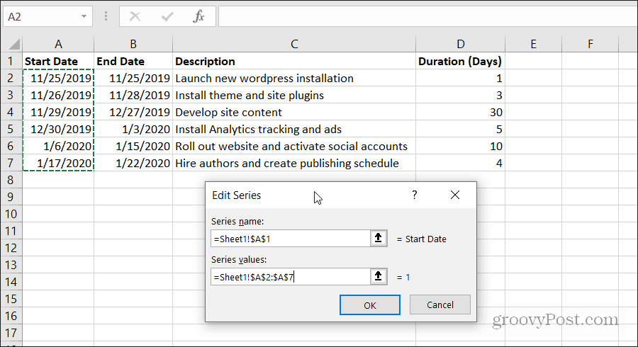Select cell with start date 11/26/2019
The height and width of the screenshot is (347, 638).
(58, 95)
